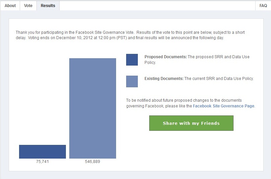This screenshot has height=179, width=271.
Task: Click the 546,889 vote count label
Action: (x=93, y=162)
